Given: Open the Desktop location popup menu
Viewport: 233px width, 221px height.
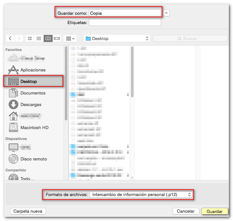Looking at the screenshot, I should pyautogui.click(x=117, y=38).
